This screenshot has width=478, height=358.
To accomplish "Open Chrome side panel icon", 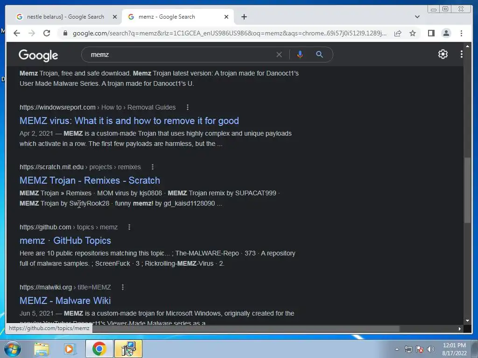I will click(431, 33).
